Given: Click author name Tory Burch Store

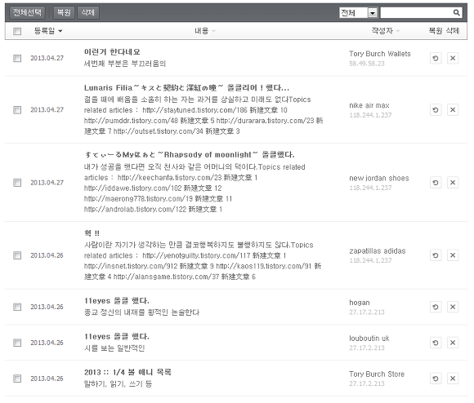Looking at the screenshot, I should (x=377, y=374).
